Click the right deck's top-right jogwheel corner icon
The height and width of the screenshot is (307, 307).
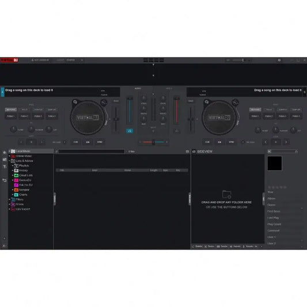pyautogui.click(x=235, y=102)
